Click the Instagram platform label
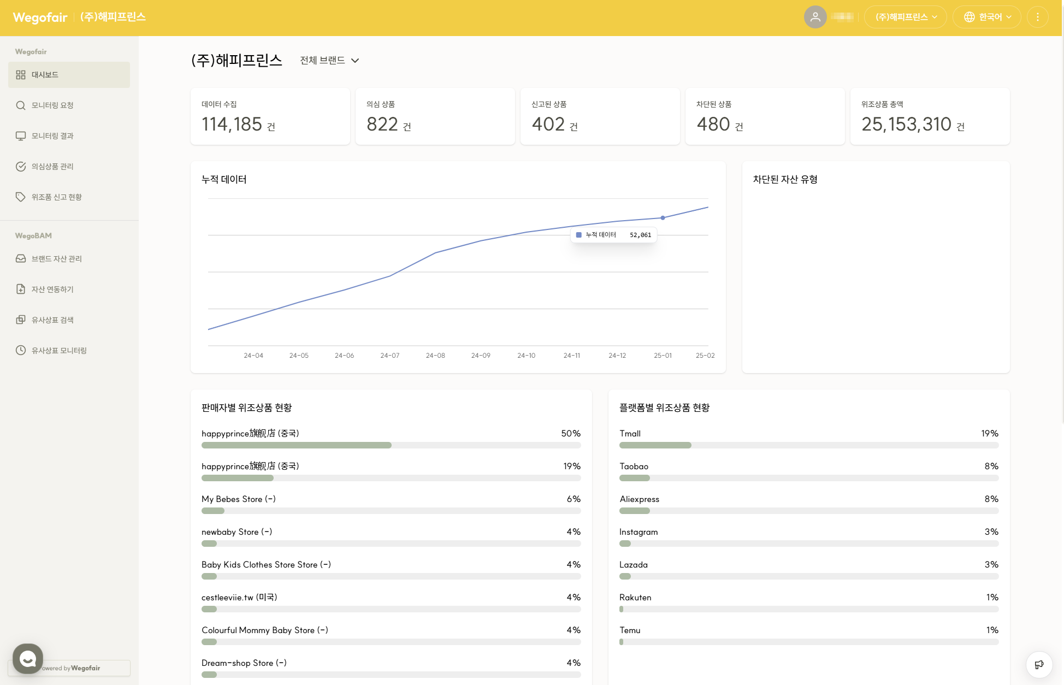This screenshot has height=685, width=1064. pyautogui.click(x=639, y=532)
